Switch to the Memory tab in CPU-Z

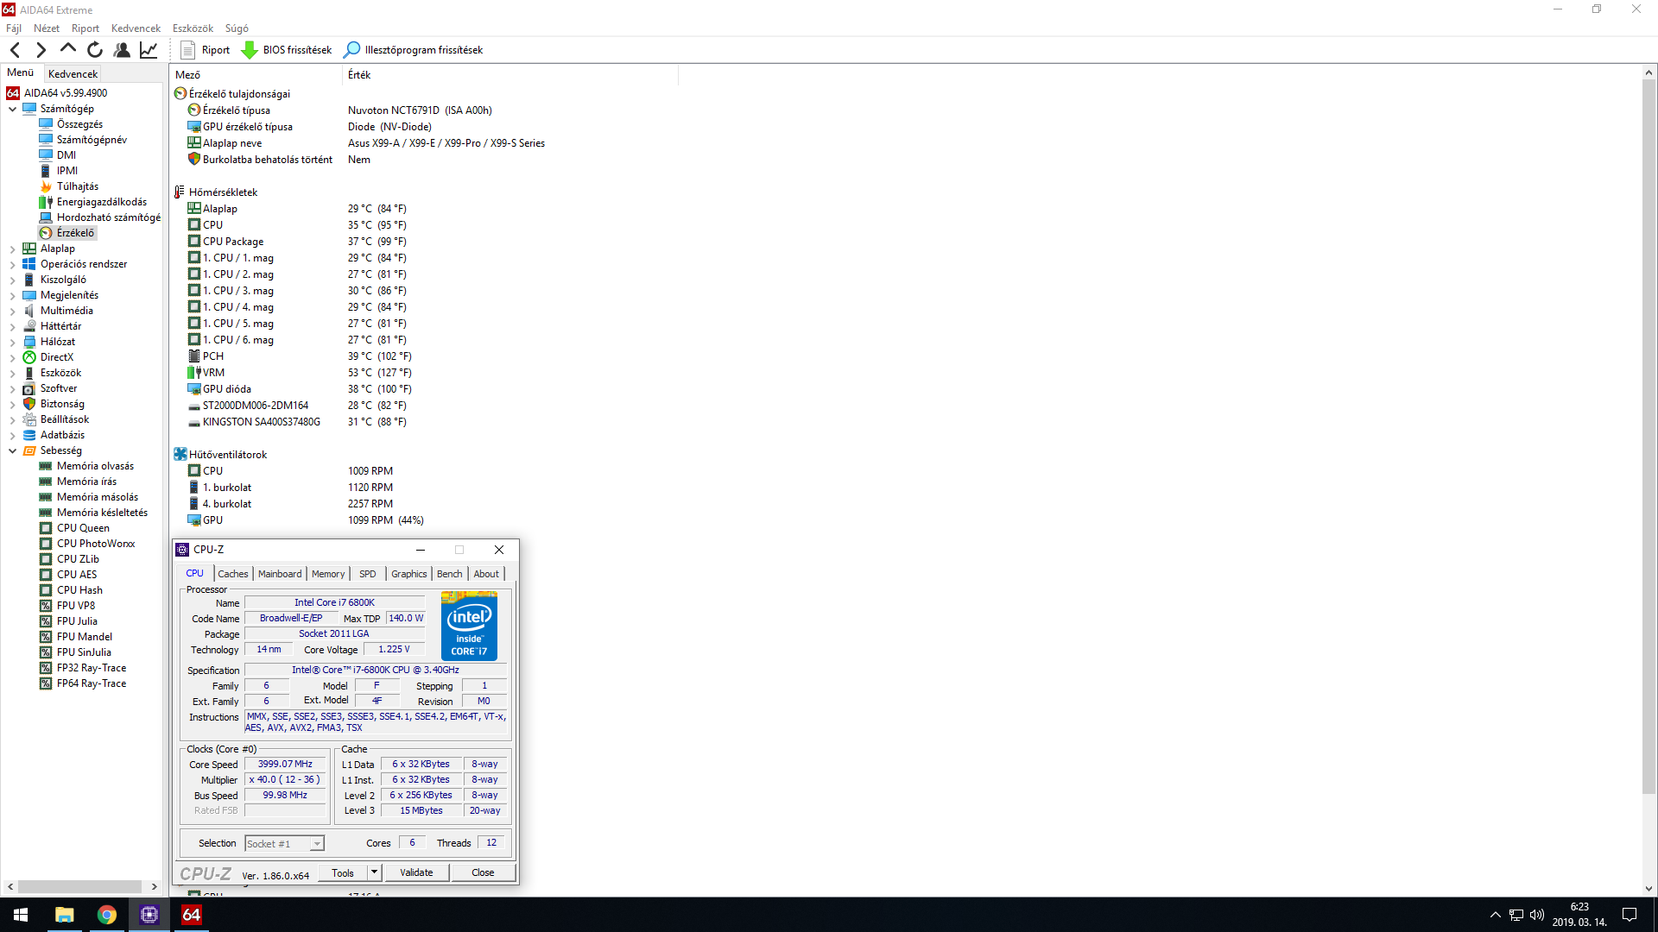[x=328, y=574]
